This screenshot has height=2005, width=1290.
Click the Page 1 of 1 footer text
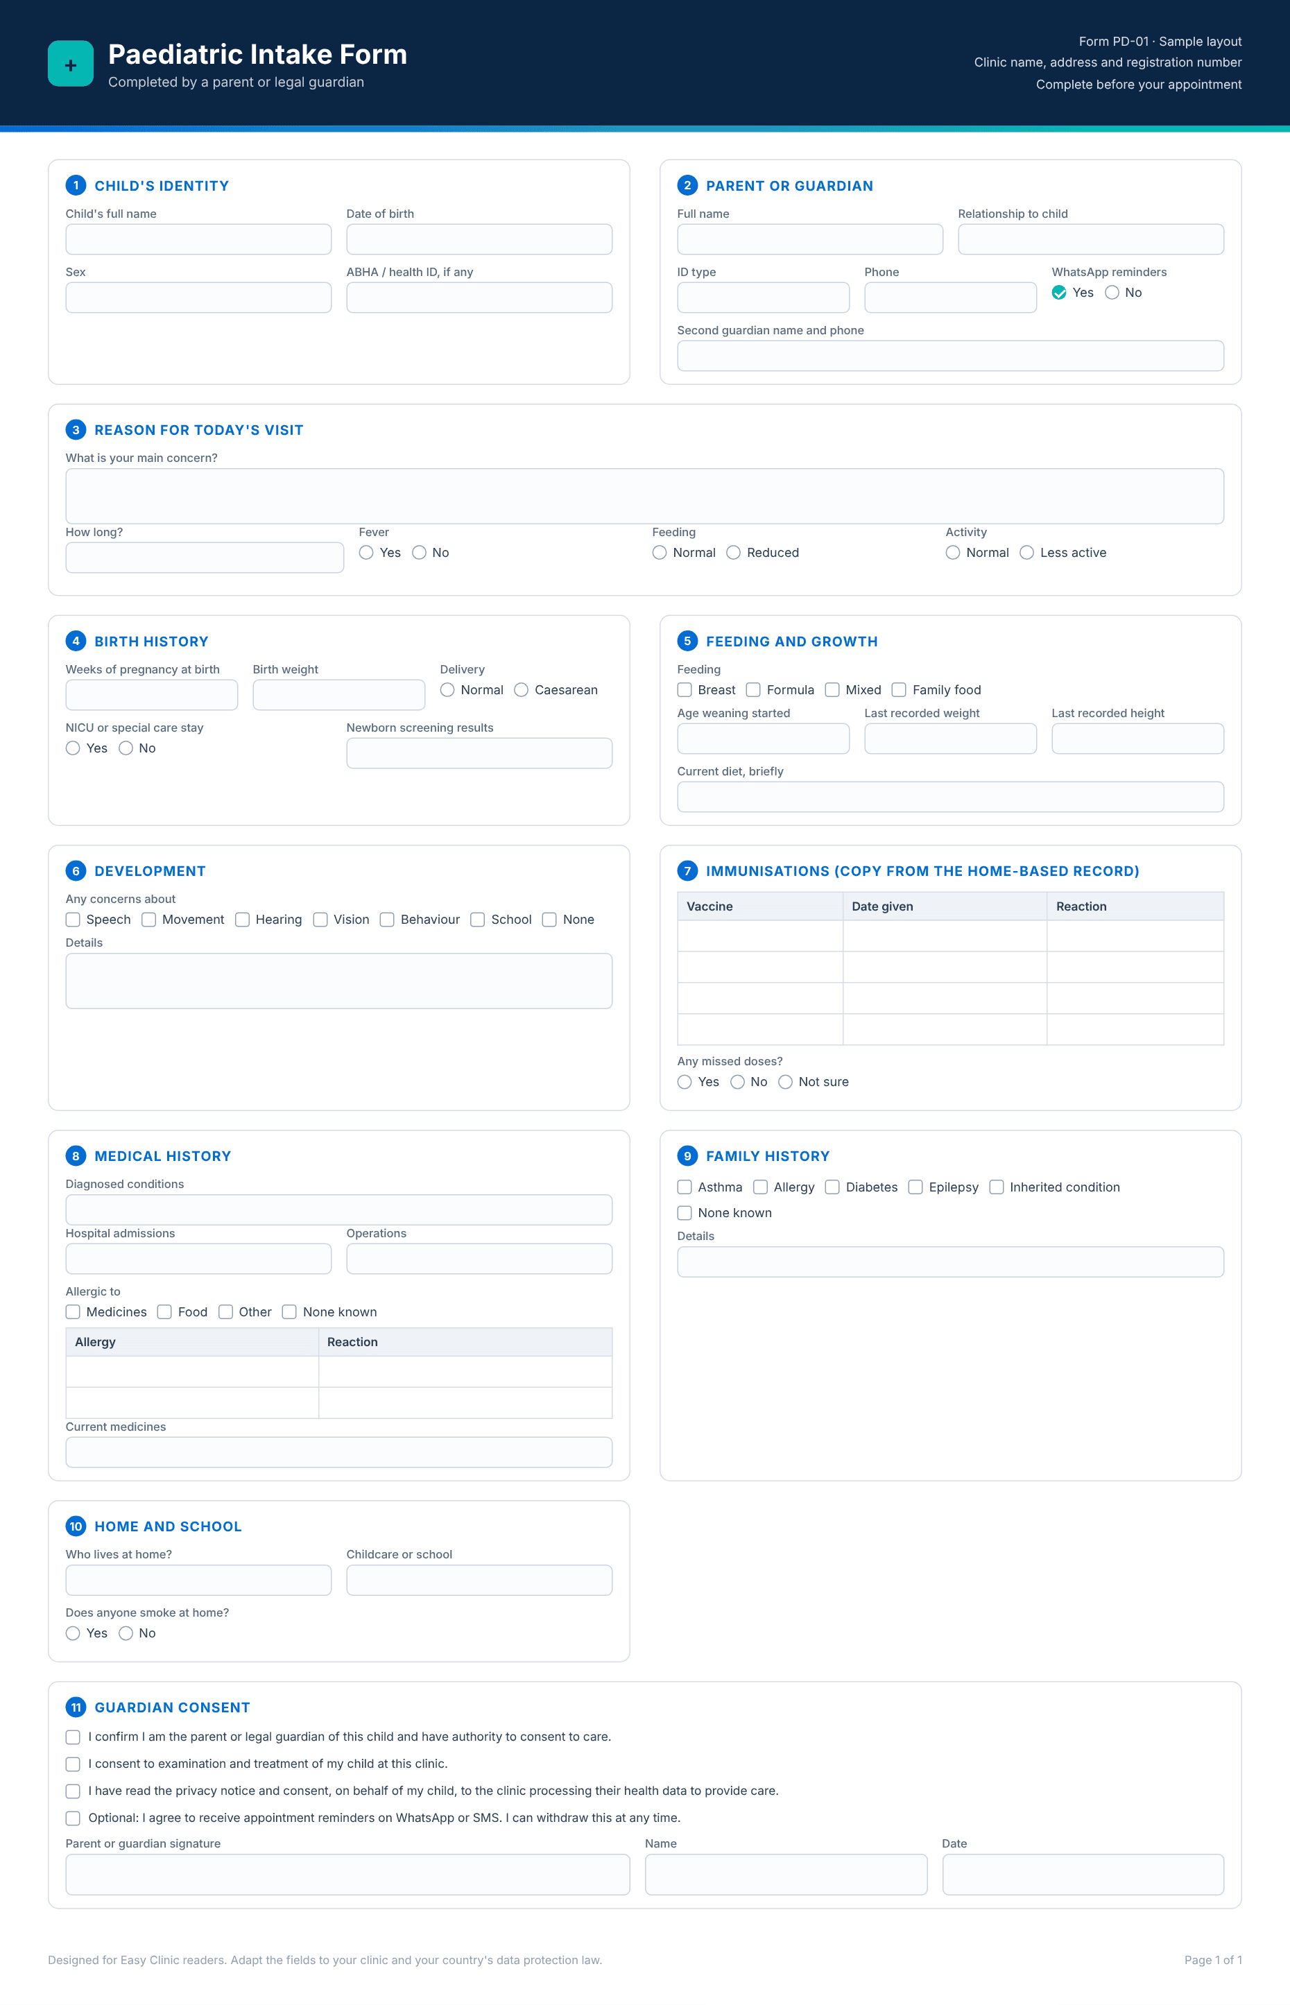(x=1212, y=1961)
